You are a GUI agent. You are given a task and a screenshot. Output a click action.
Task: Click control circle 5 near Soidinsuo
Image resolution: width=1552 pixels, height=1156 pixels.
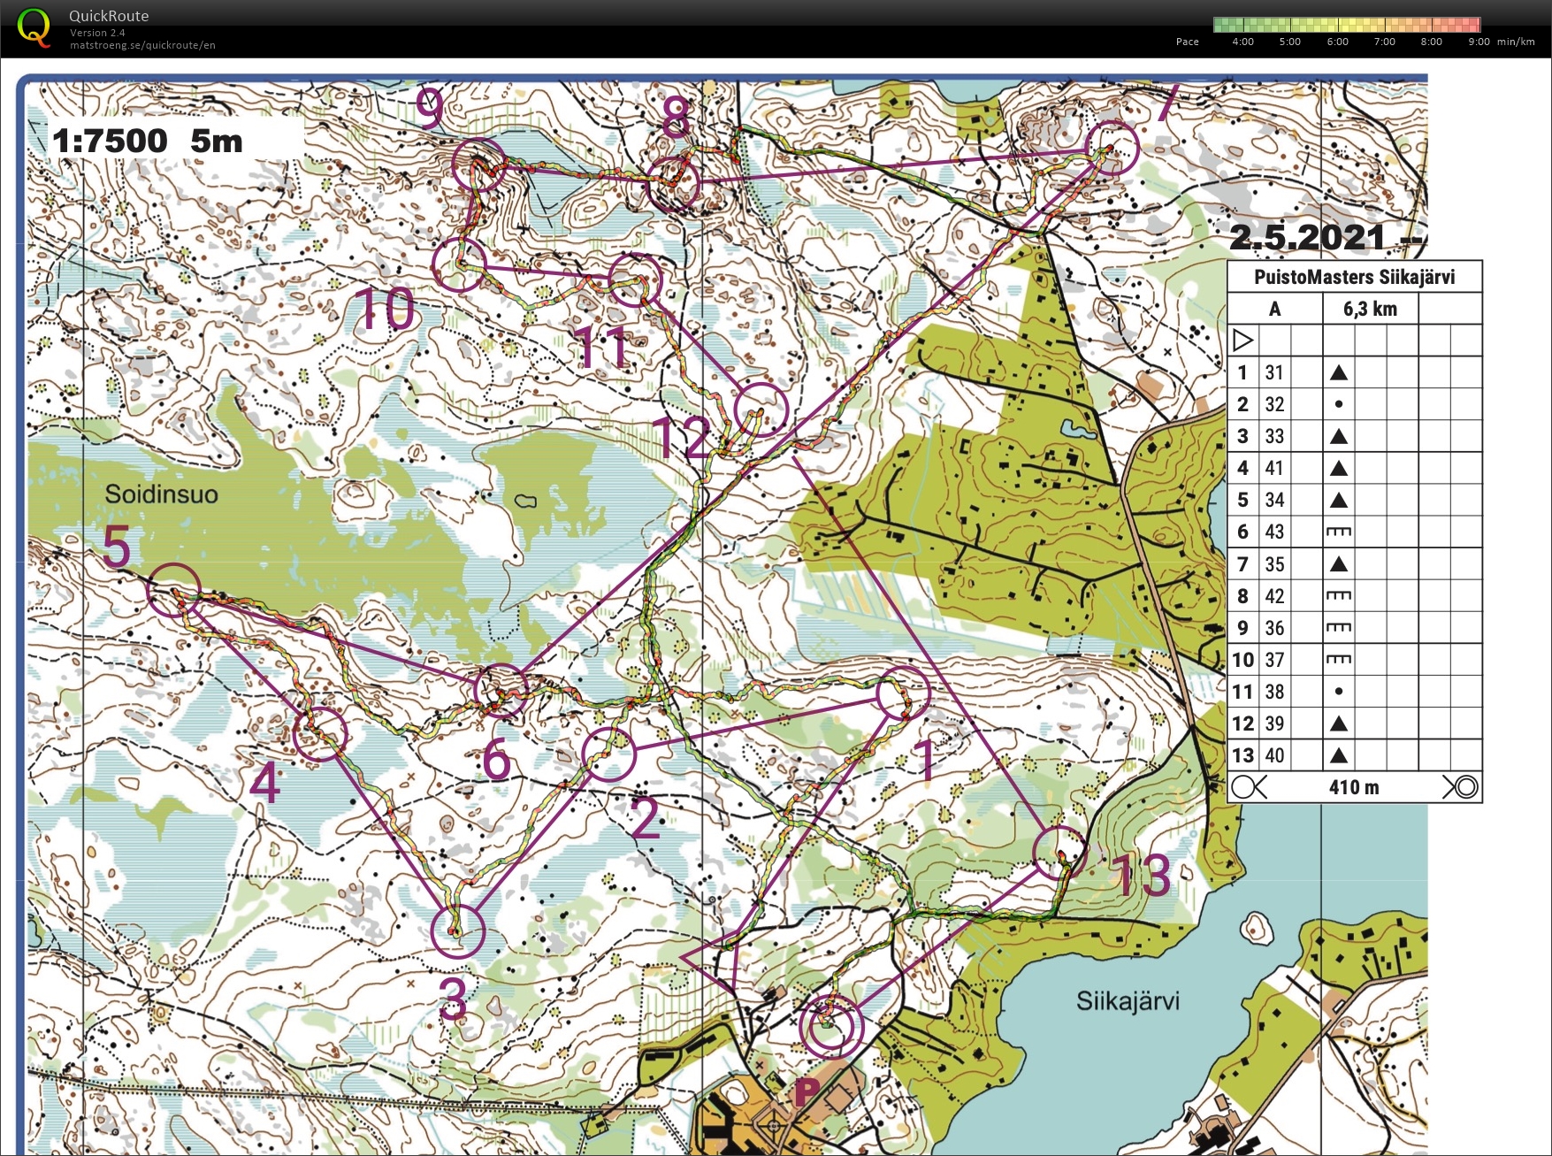[174, 590]
